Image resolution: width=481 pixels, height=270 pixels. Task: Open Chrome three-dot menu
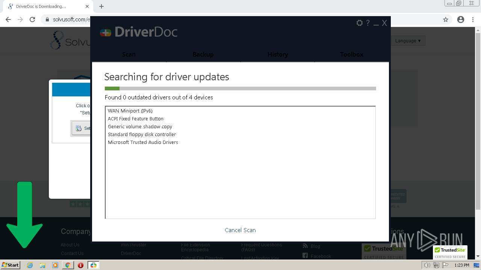[473, 19]
